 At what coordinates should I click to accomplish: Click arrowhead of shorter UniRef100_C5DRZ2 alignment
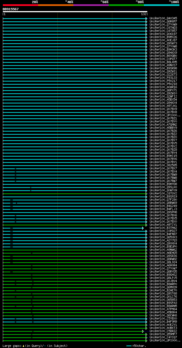[x=143, y=331]
